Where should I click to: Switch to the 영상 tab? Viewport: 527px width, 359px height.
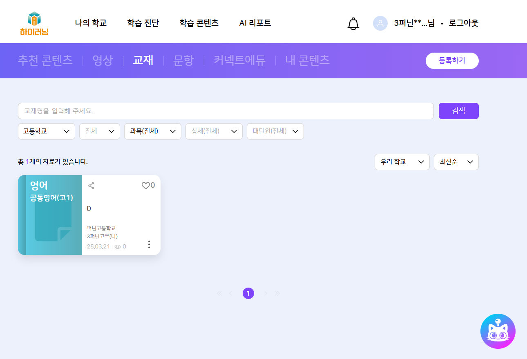[103, 60]
